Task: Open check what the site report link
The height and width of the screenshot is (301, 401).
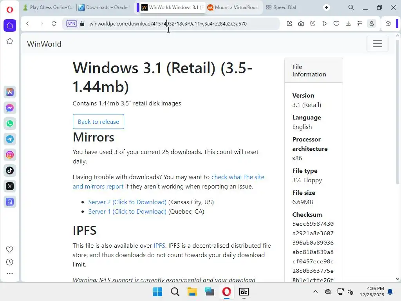Action: (238, 177)
